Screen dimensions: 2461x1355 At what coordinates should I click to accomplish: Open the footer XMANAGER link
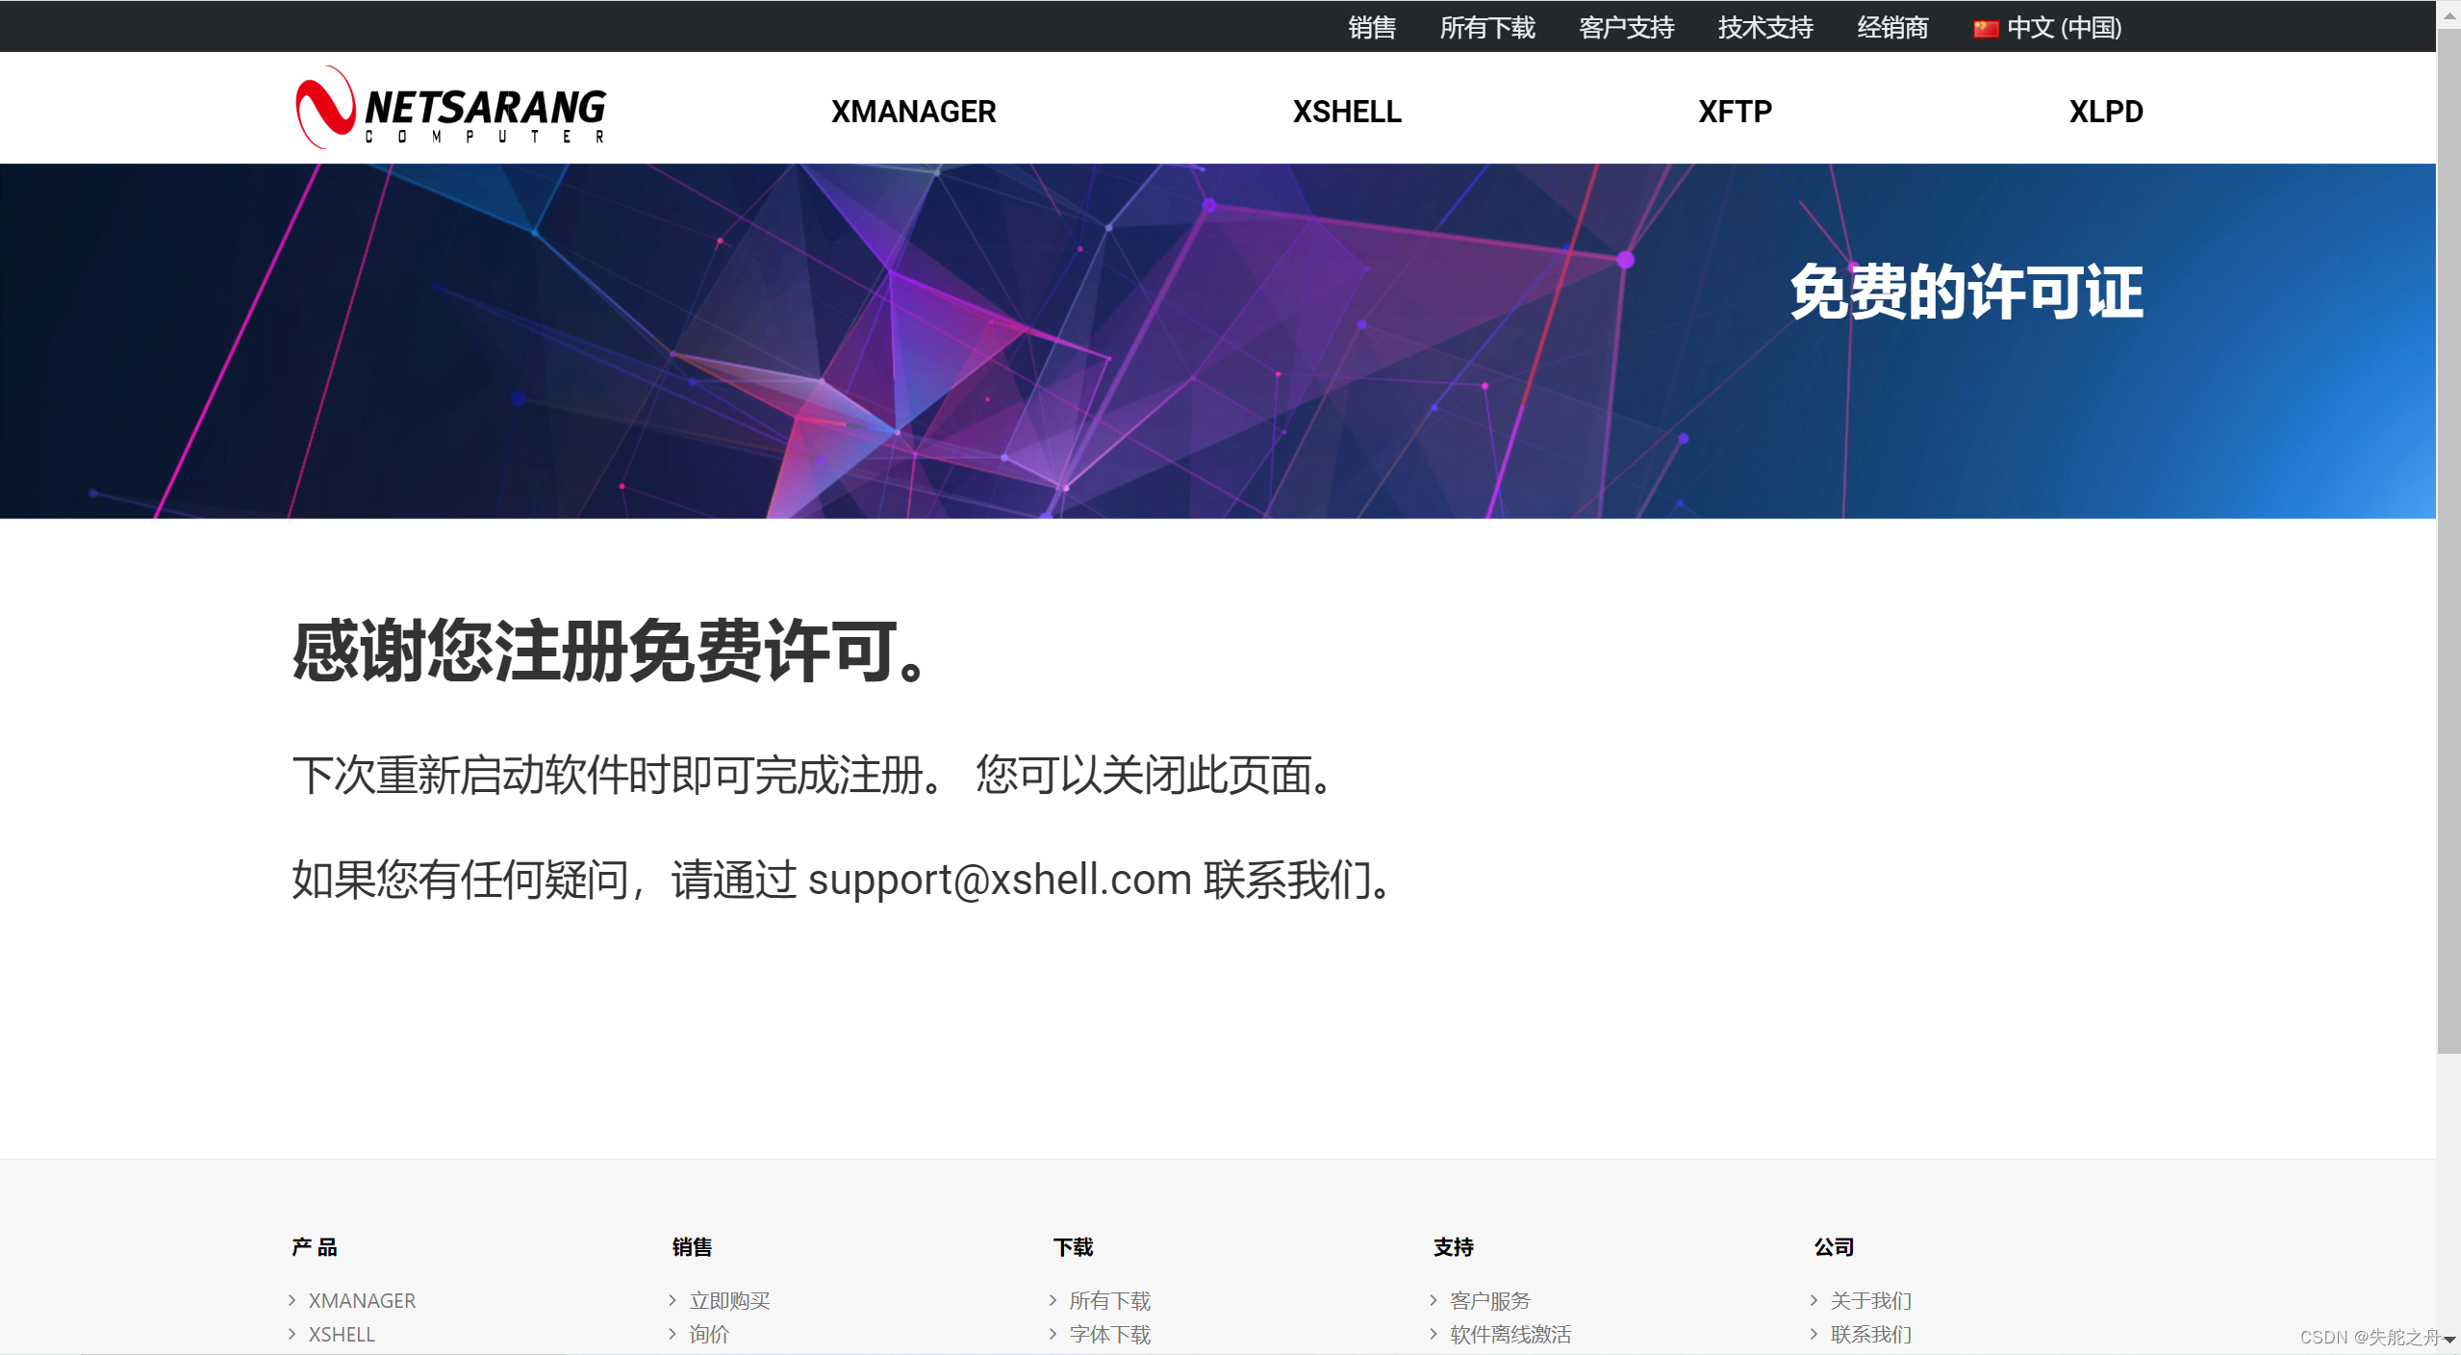(x=362, y=1300)
